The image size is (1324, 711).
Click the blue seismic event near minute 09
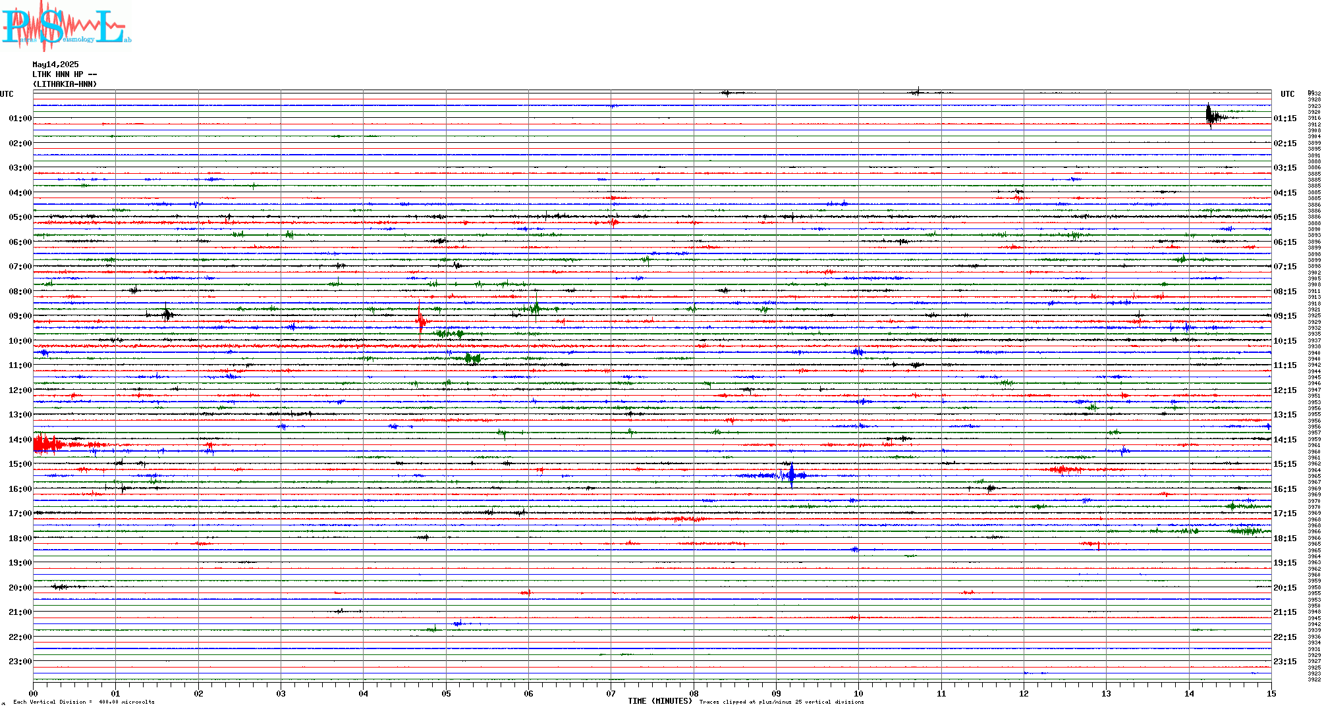[791, 475]
